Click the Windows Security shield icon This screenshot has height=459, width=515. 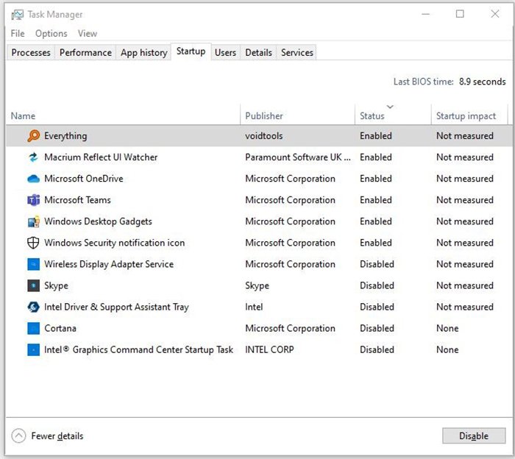pos(33,243)
